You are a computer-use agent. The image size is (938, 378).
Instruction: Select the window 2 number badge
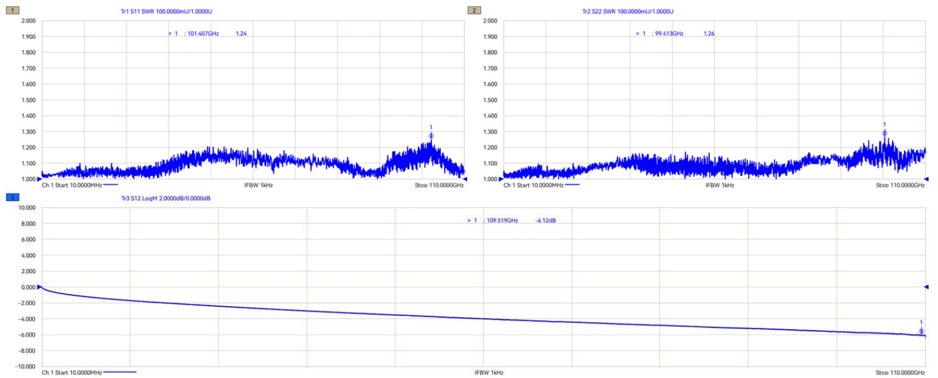[474, 10]
